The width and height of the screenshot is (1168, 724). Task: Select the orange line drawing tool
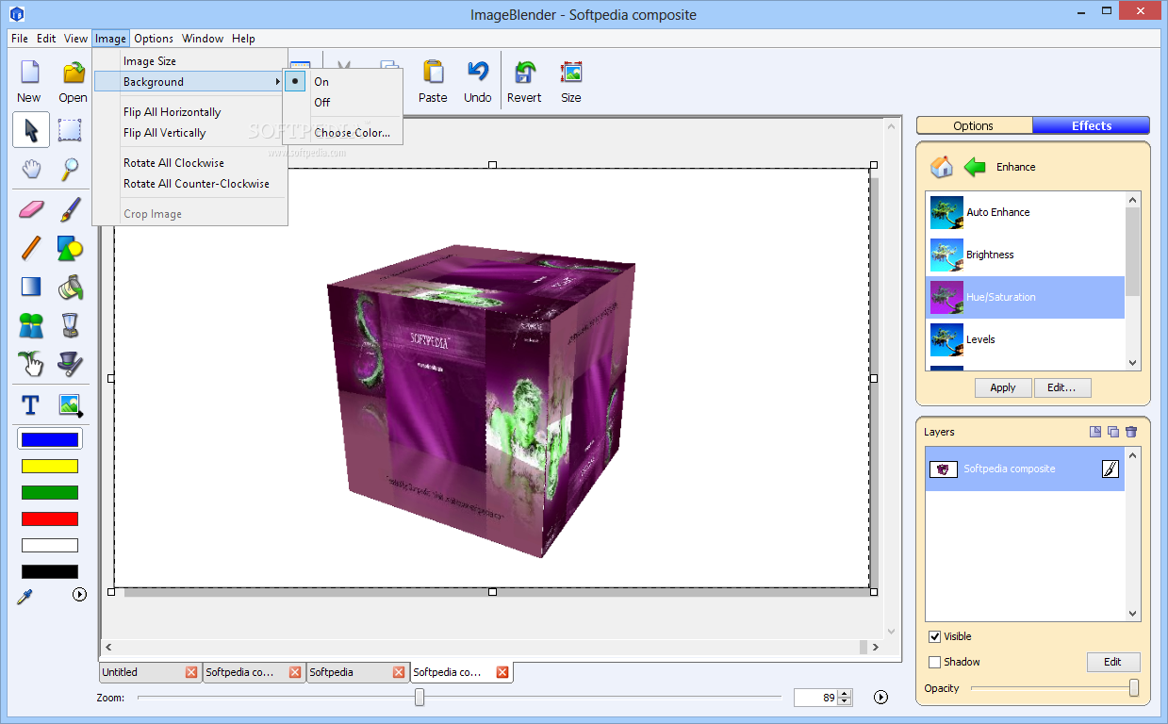31,248
